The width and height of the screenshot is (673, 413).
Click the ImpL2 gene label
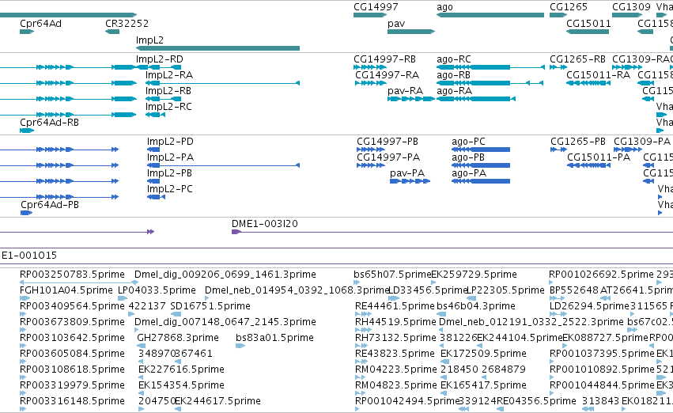149,40
